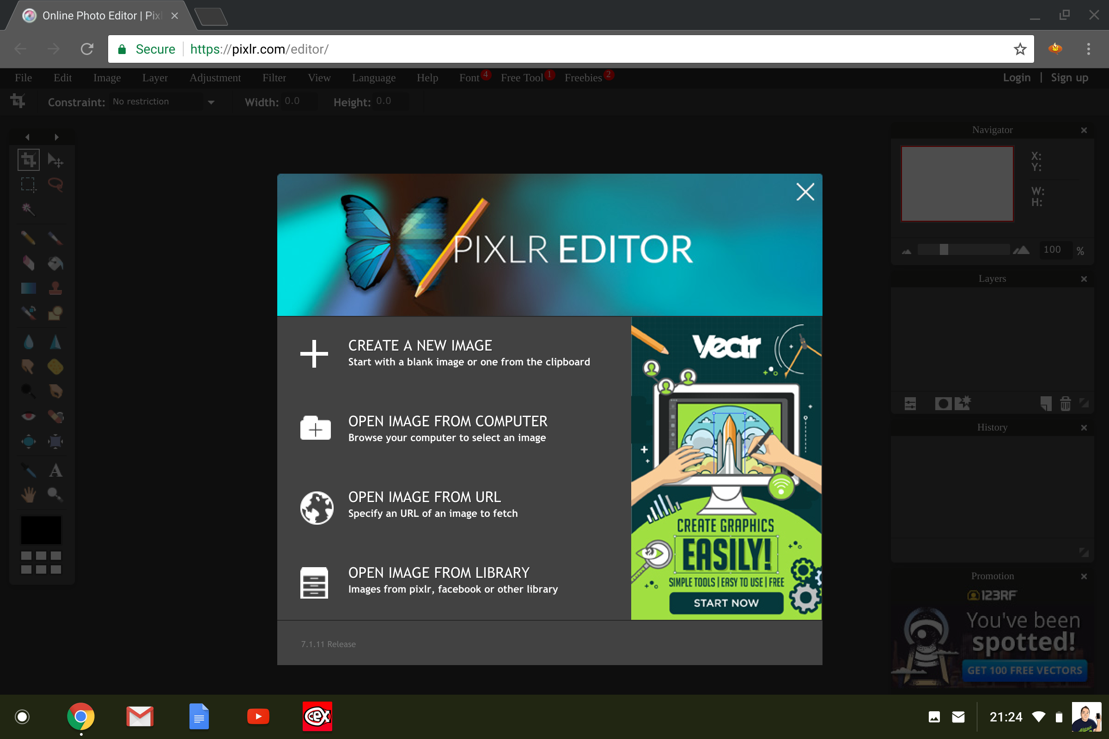
Task: Delete layer using the trash icon
Action: pyautogui.click(x=1065, y=404)
